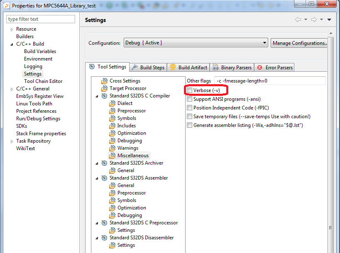Click the Archiver General option icon

point(113,170)
